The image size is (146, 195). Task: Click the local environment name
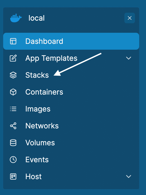36,18
